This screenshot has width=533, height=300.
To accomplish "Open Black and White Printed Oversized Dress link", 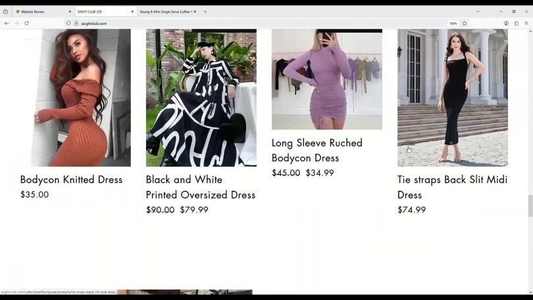I will coord(201,187).
